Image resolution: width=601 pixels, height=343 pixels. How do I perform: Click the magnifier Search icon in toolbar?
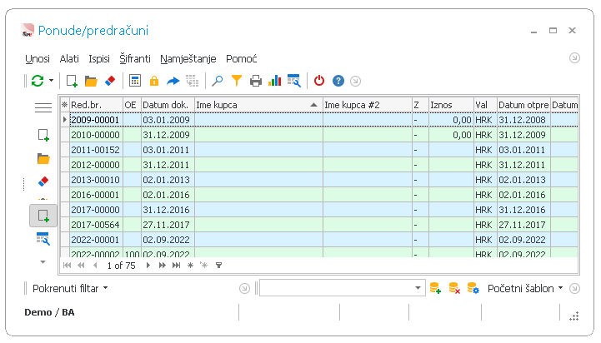218,81
